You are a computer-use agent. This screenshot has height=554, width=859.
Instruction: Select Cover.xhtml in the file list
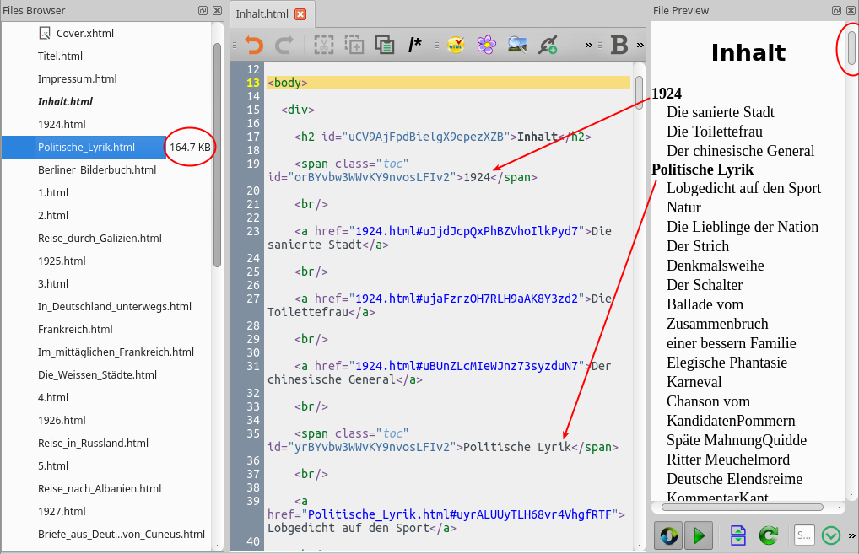tap(84, 33)
